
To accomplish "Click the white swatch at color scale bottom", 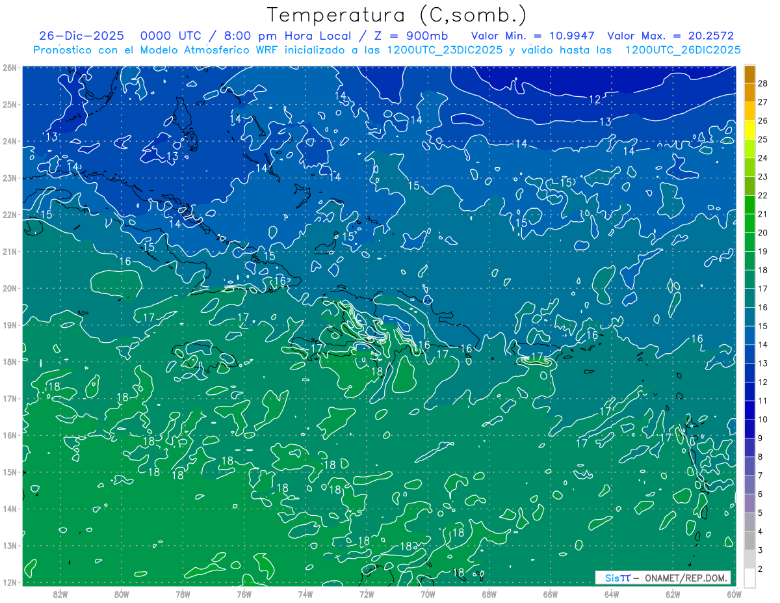I will point(749,578).
